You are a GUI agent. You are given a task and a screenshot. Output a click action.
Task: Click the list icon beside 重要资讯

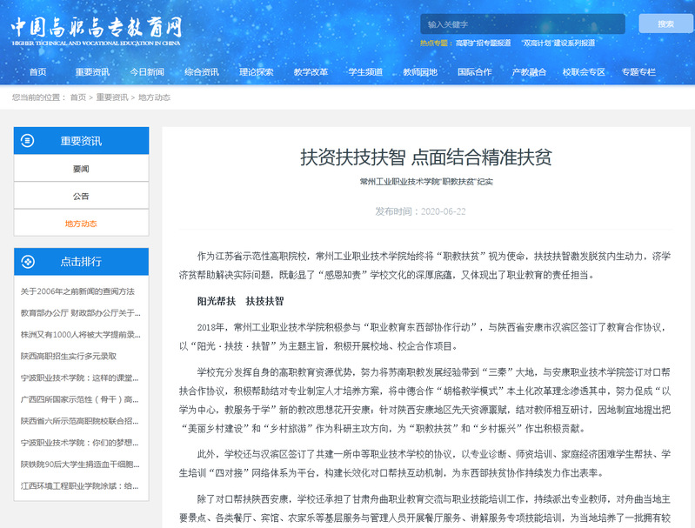(x=29, y=141)
